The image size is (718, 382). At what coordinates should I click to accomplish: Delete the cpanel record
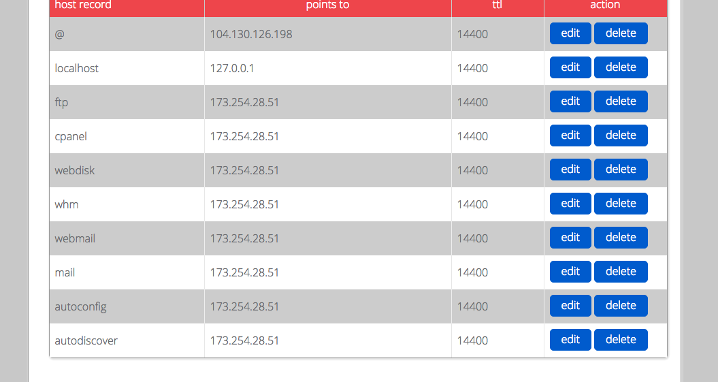pos(621,136)
